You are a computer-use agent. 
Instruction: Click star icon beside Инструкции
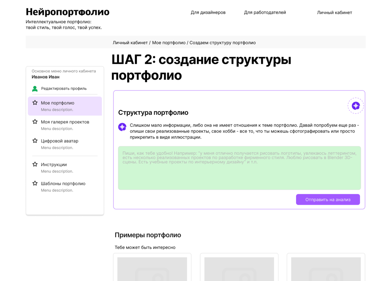tap(35, 164)
